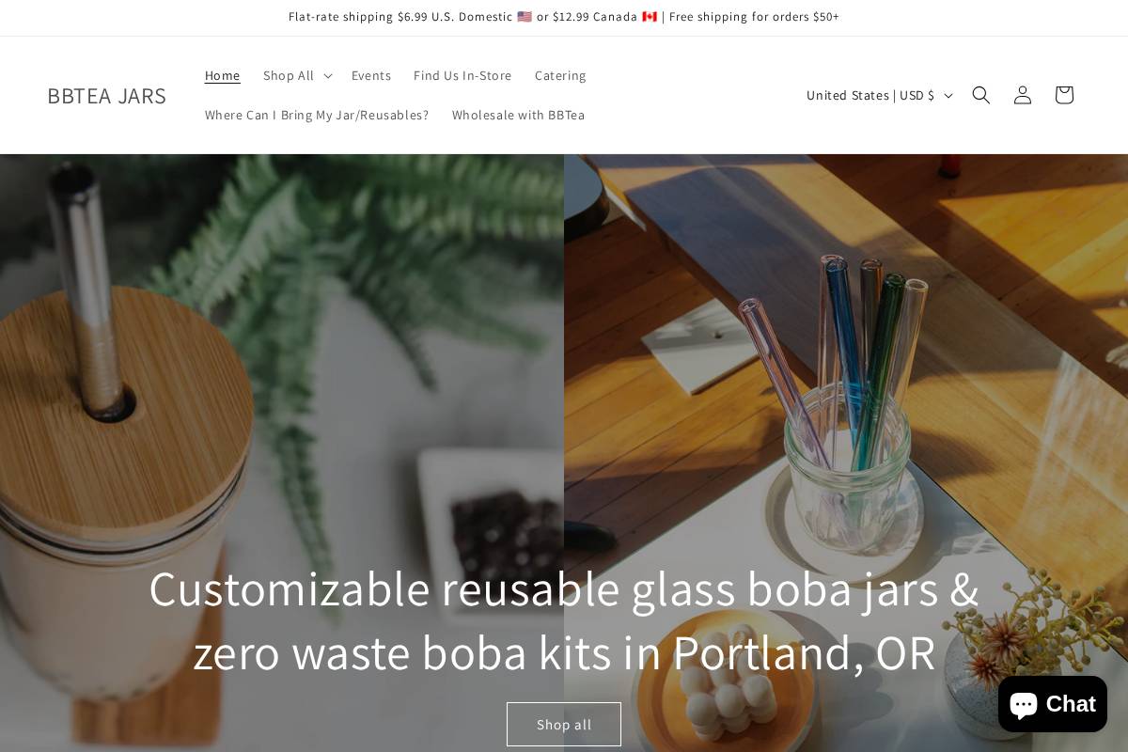This screenshot has height=752, width=1128.
Task: Click the account login person icon
Action: click(1023, 95)
